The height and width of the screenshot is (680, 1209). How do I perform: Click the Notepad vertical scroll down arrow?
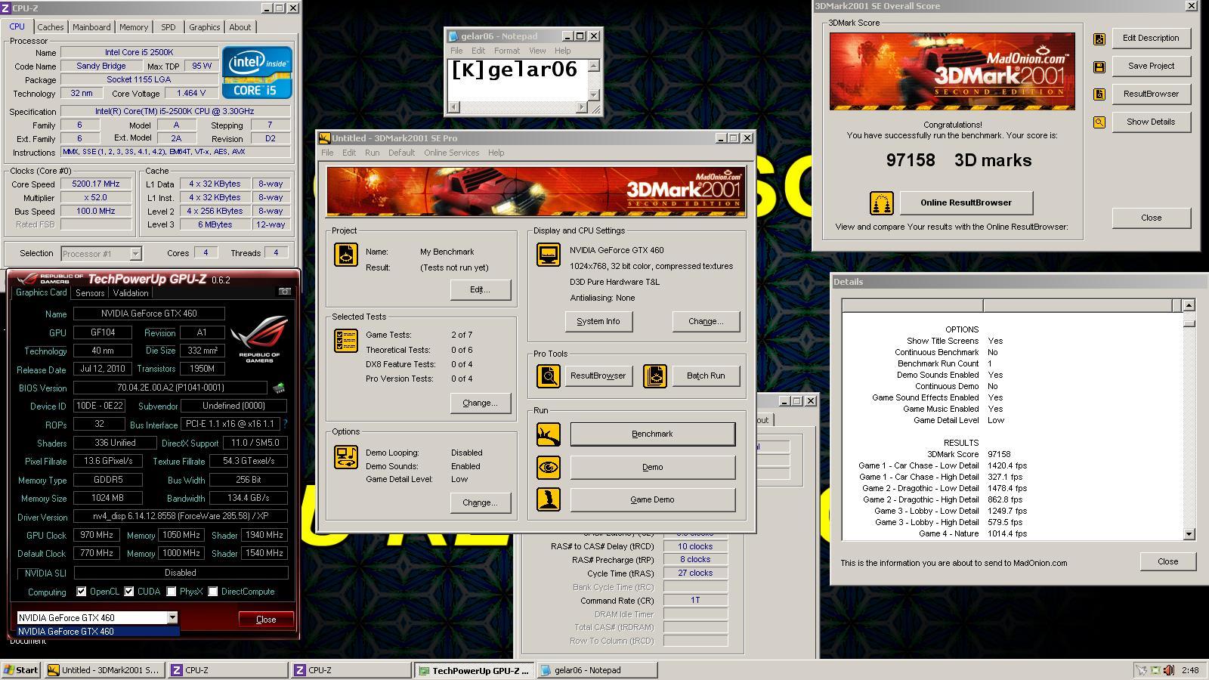(x=594, y=94)
